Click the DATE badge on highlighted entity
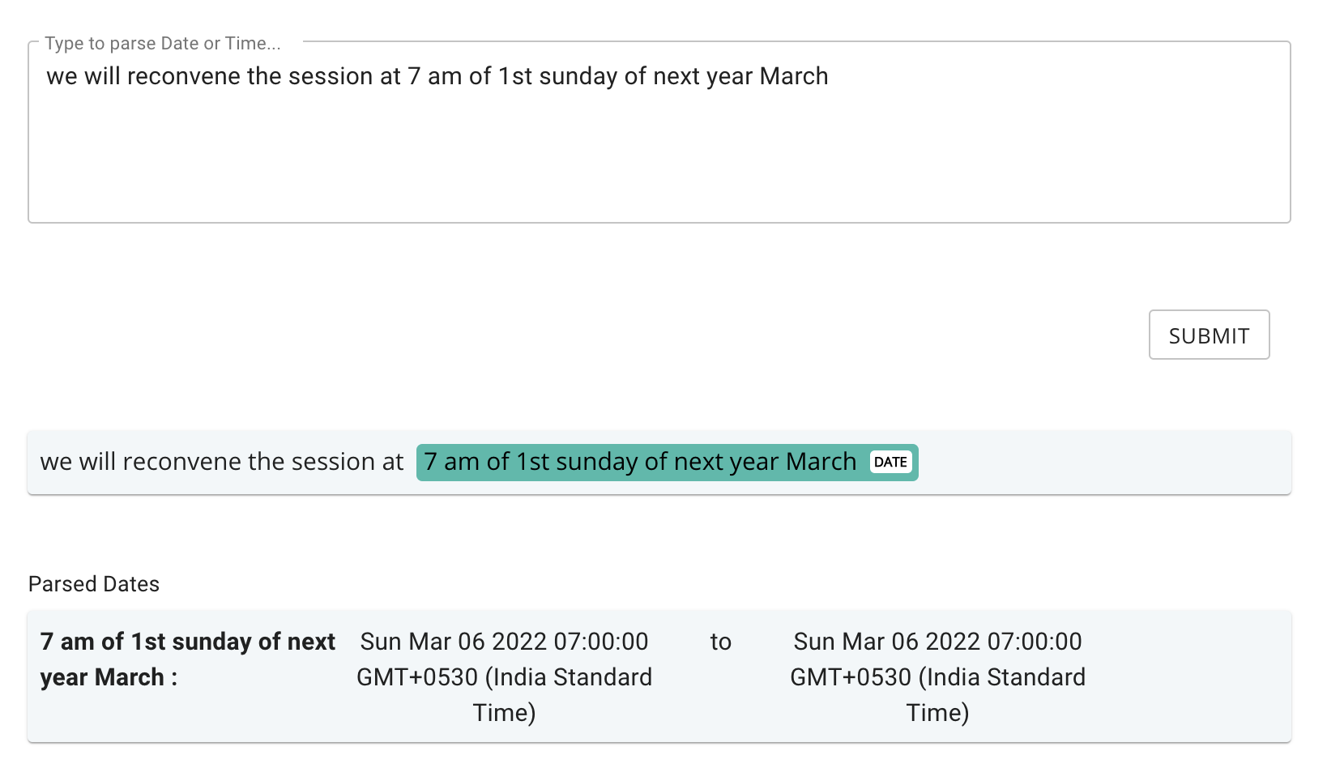Image resolution: width=1327 pixels, height=768 pixels. [890, 462]
